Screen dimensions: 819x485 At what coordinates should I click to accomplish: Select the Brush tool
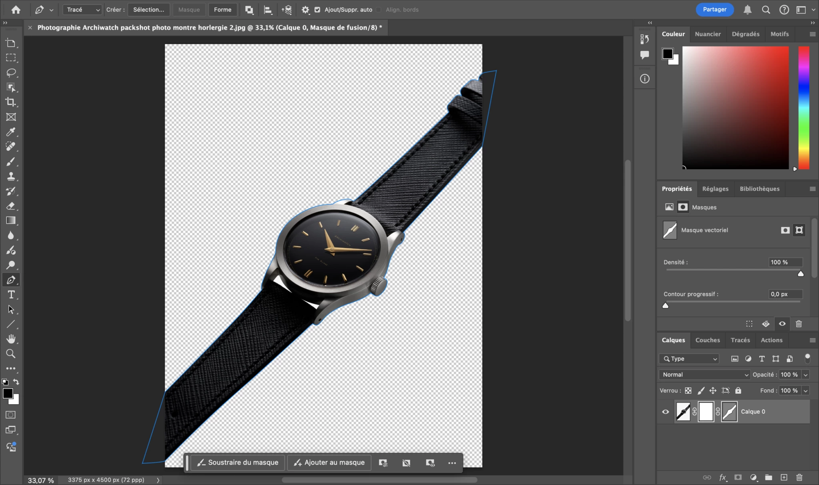tap(11, 162)
